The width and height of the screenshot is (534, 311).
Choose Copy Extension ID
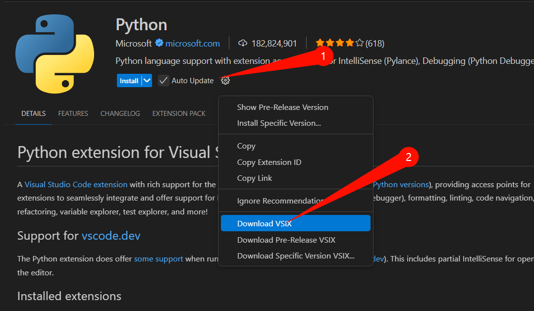click(x=296, y=162)
